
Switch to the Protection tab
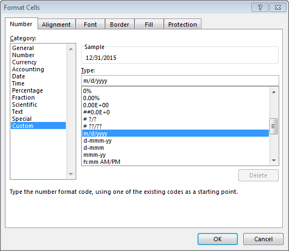tap(182, 25)
